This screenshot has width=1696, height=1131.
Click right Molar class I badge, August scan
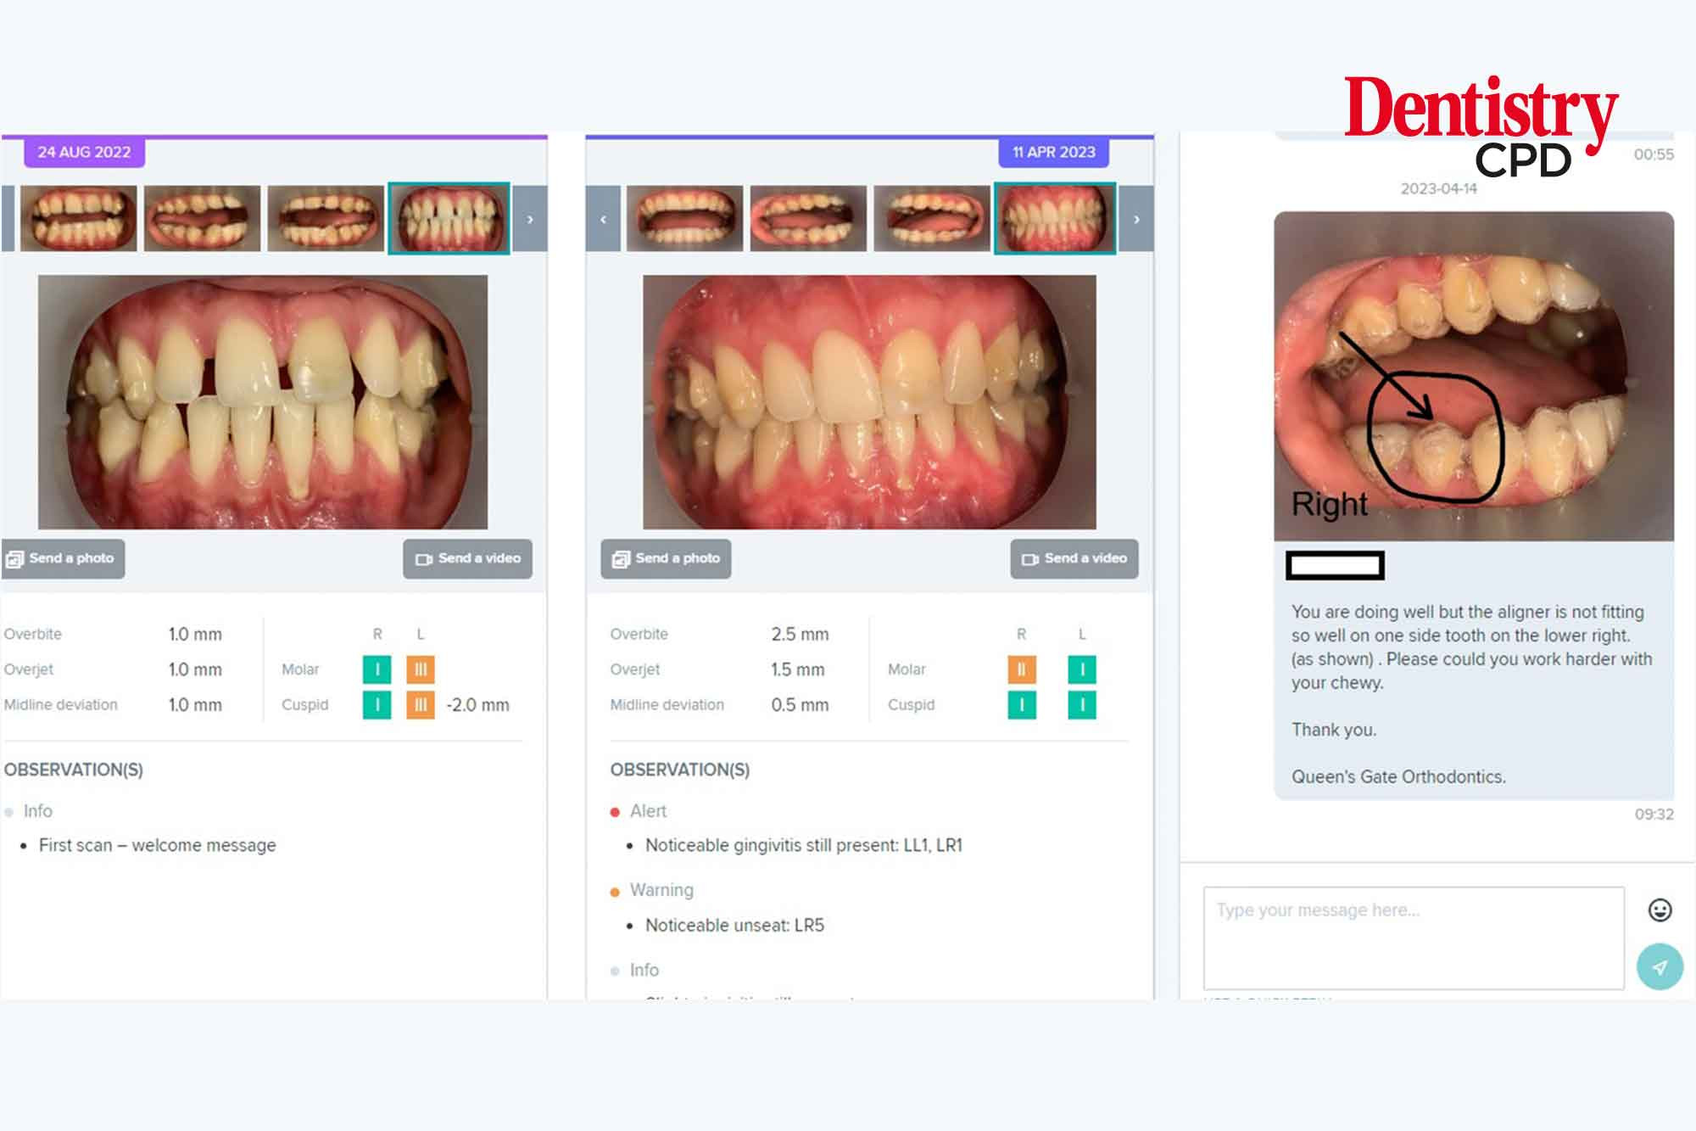coord(377,669)
